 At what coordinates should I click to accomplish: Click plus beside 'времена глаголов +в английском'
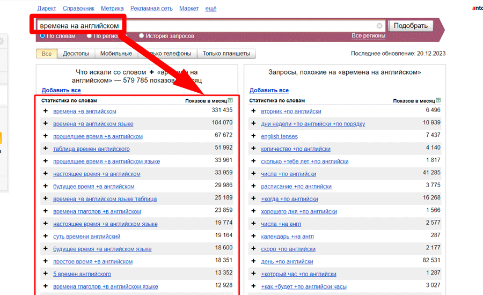(x=46, y=211)
